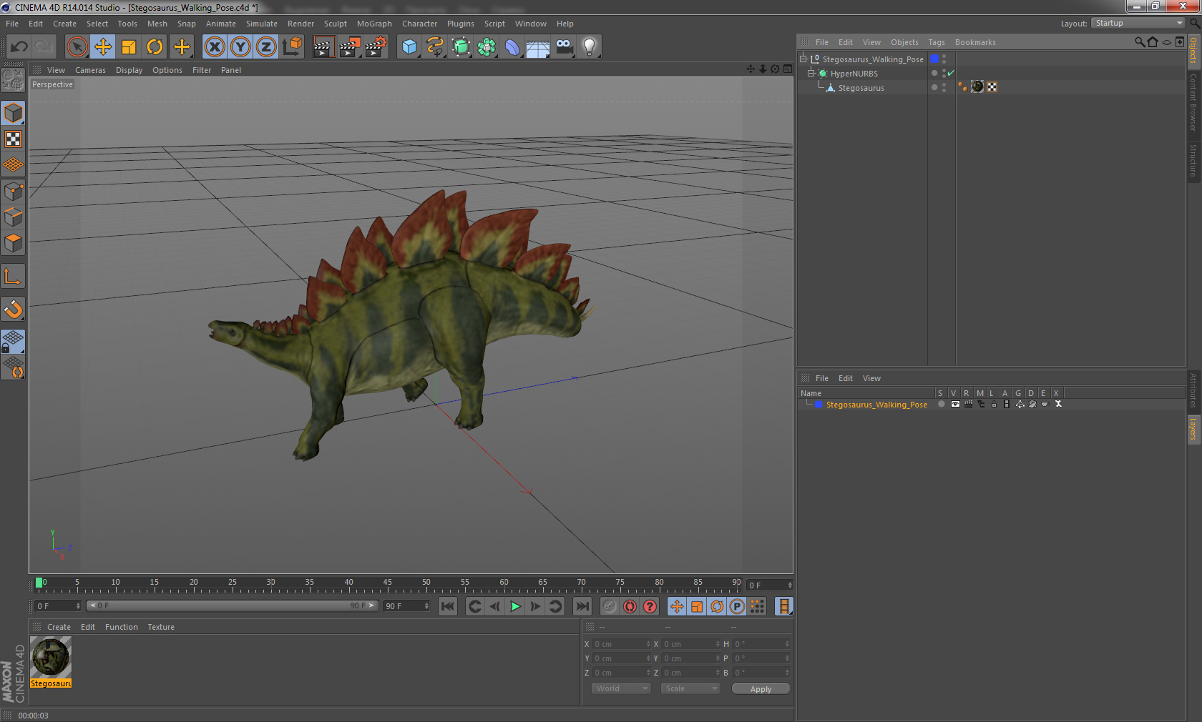The height and width of the screenshot is (722, 1202).
Task: Toggle Z axis lock
Action: (266, 47)
